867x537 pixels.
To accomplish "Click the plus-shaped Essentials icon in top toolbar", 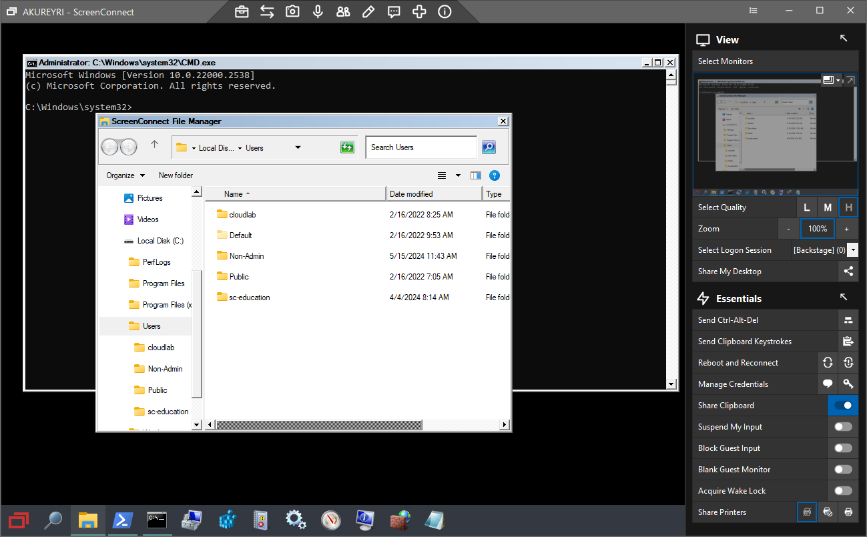I will [419, 11].
